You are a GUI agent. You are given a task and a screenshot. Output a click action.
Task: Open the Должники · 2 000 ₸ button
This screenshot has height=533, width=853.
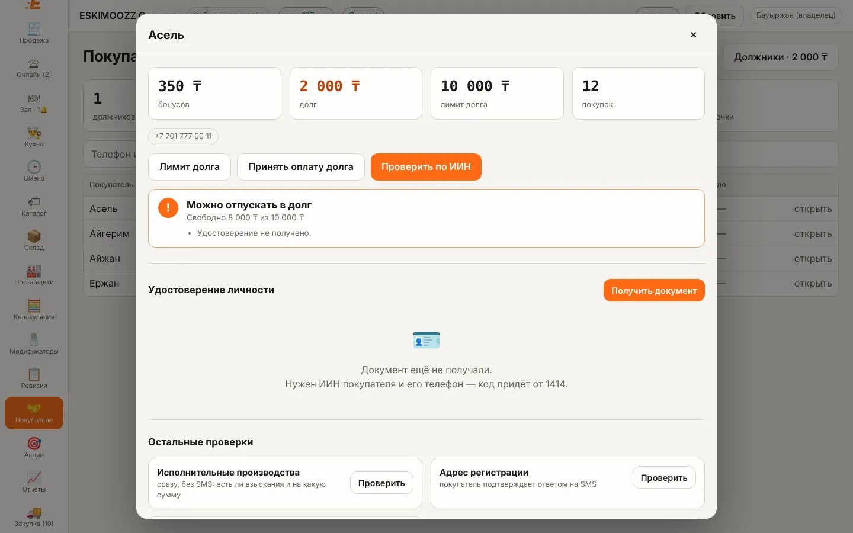click(x=781, y=57)
